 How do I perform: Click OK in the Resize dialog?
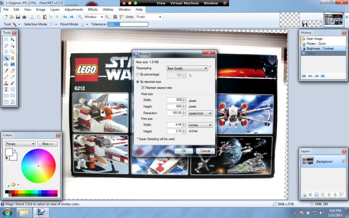pos(184,151)
